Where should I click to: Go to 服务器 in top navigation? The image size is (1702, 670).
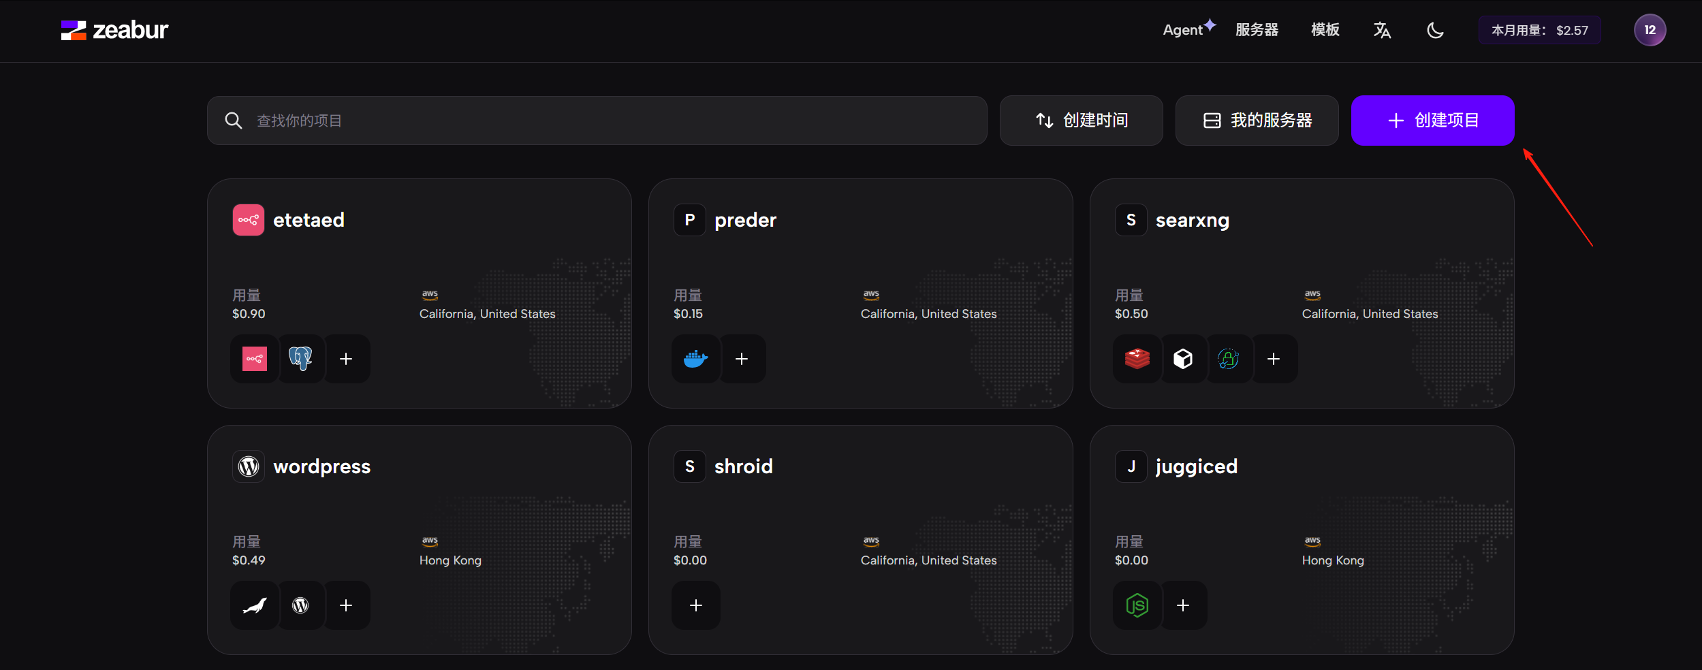coord(1257,30)
